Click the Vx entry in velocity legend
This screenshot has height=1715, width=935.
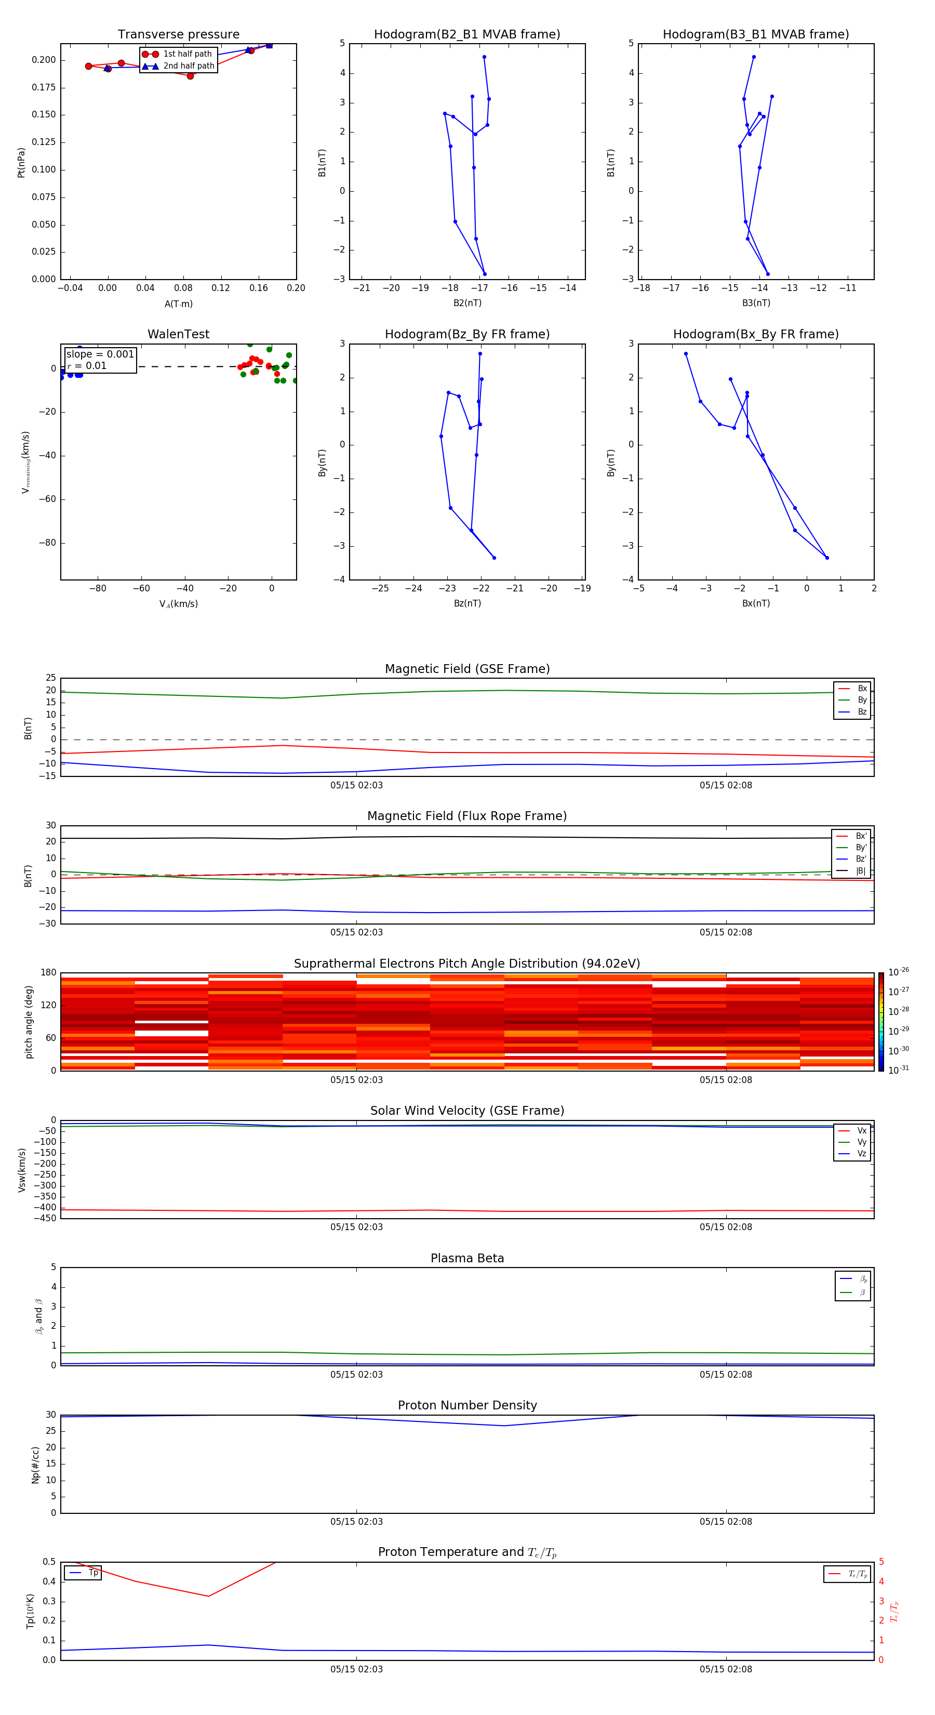point(852,1131)
